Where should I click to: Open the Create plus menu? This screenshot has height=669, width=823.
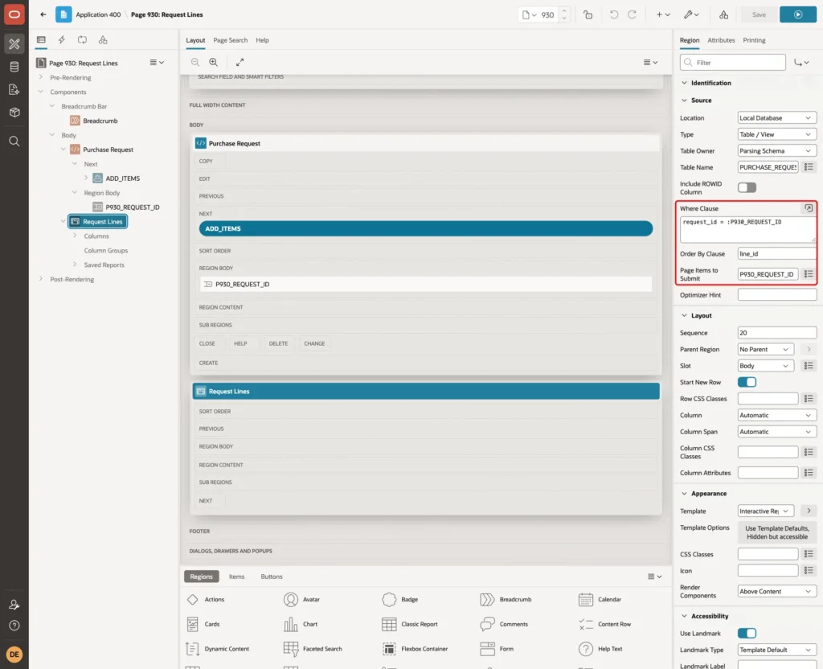(x=663, y=14)
